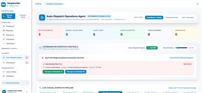Click the Active Incidents stat card
The width and height of the screenshot is (202, 93).
pyautogui.click(x=49, y=33)
